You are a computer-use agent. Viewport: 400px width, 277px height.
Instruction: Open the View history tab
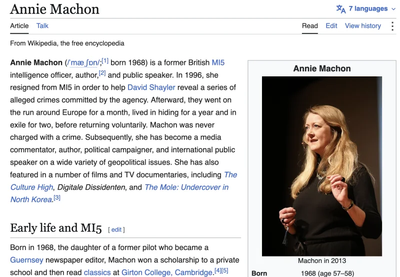point(363,26)
